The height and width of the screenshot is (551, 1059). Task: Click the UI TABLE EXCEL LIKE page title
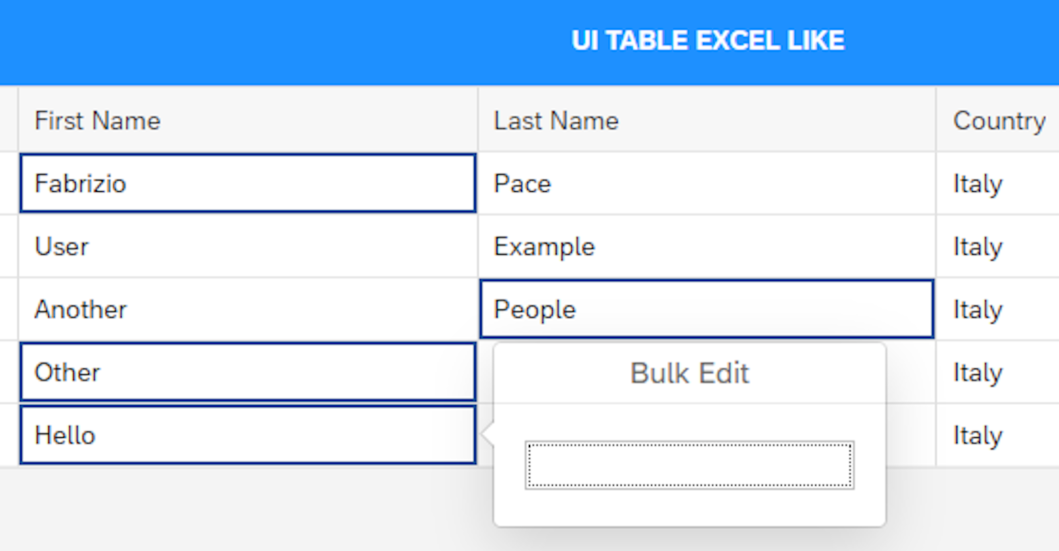[708, 40]
